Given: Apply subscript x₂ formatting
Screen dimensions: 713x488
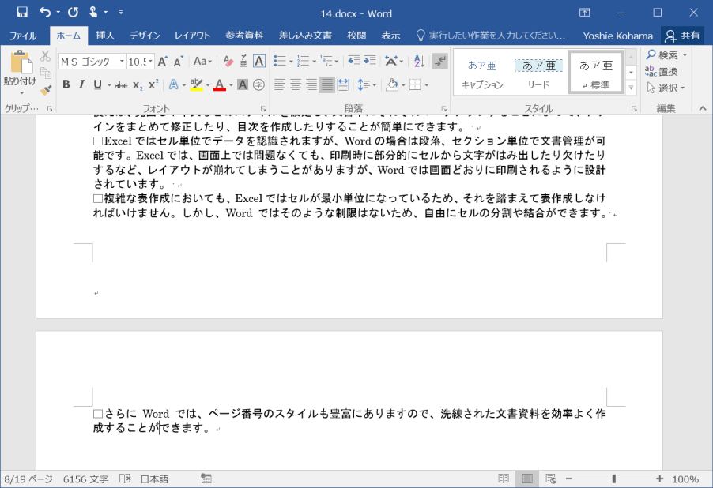Looking at the screenshot, I should click(138, 85).
